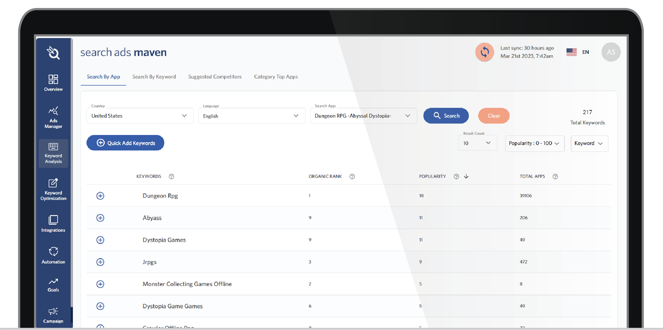Screen dimensions: 663x330
Task: Click the Dungeon Rpg keyword text
Action: 160,196
